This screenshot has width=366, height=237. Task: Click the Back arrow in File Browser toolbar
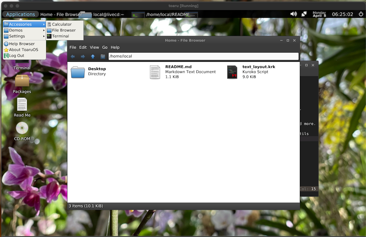pyautogui.click(x=73, y=57)
